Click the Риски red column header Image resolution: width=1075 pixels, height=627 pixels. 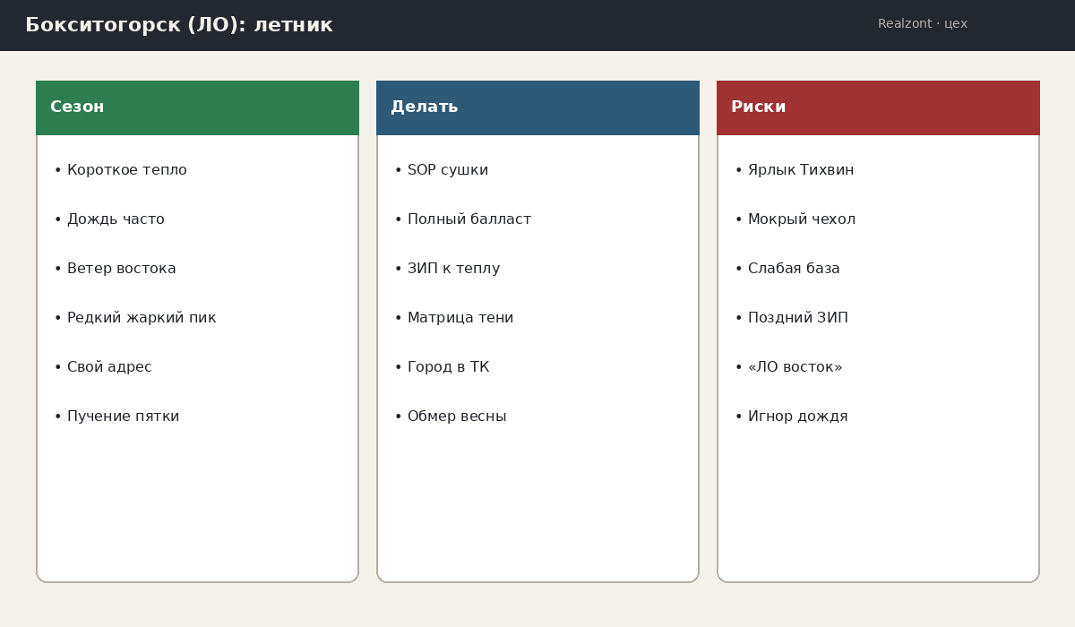[878, 107]
